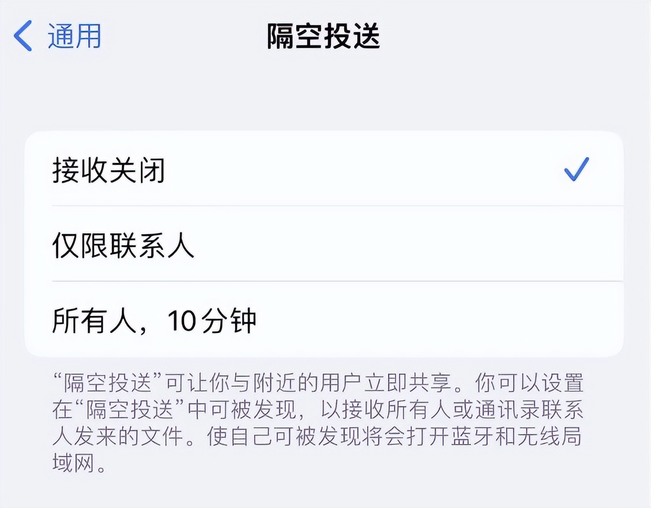Click the middle of the 接收关闭 row
Image resolution: width=651 pixels, height=508 pixels.
point(324,169)
